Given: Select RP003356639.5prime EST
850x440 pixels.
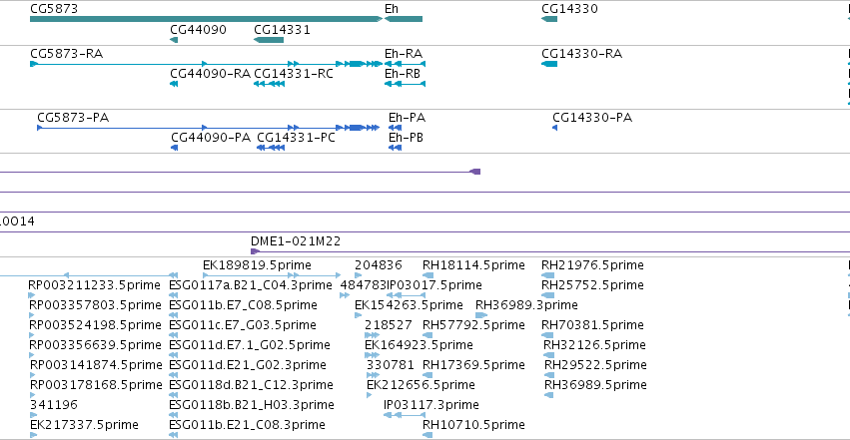Looking at the screenshot, I should [33, 355].
